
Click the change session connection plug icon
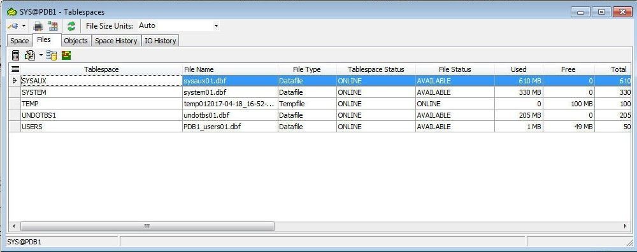point(13,26)
